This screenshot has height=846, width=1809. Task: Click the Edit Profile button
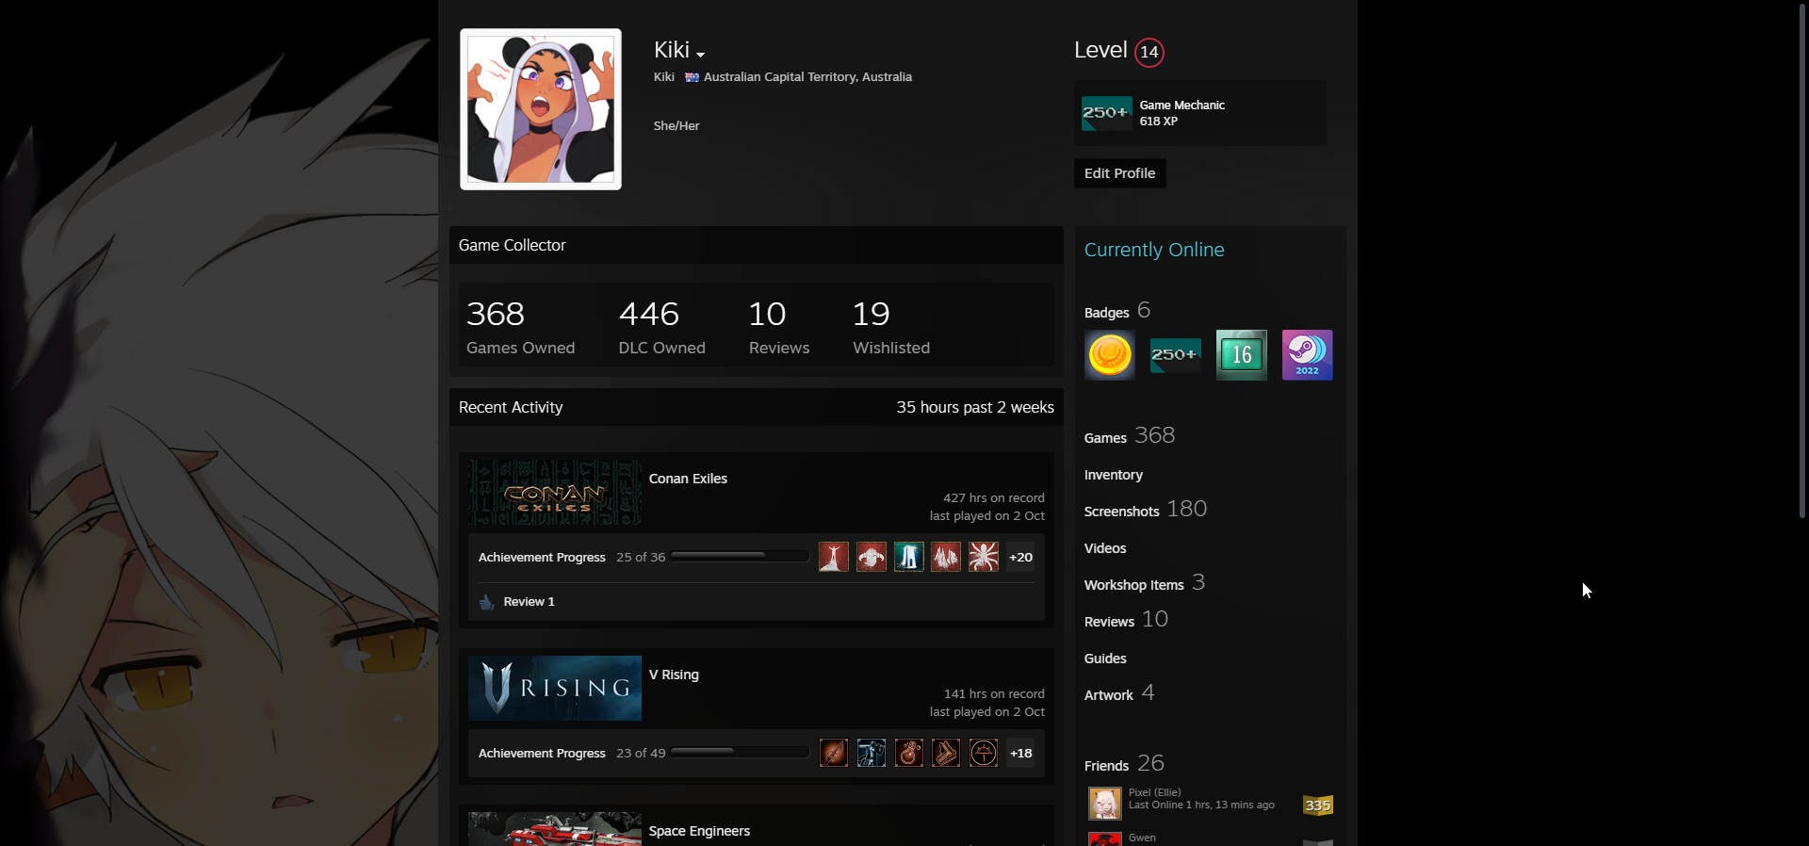point(1119,173)
